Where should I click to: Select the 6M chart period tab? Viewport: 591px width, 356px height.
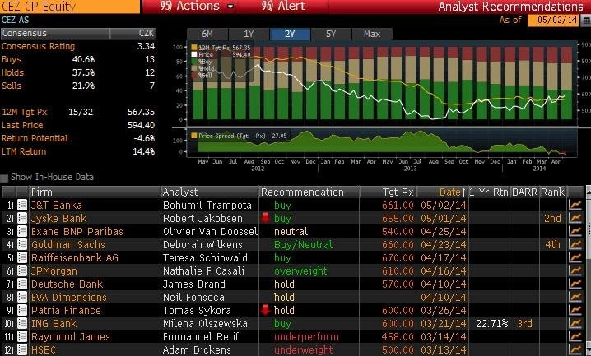(x=207, y=34)
